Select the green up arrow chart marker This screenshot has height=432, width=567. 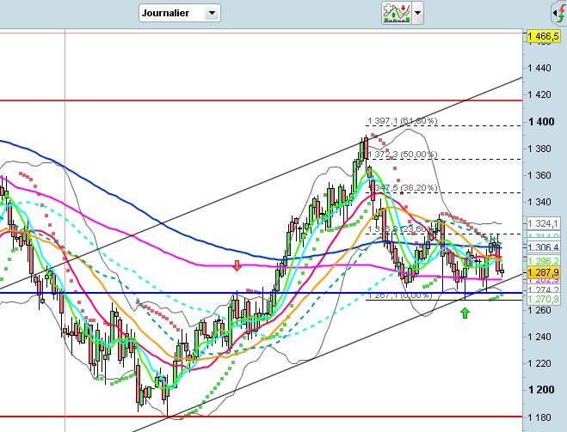(x=465, y=313)
